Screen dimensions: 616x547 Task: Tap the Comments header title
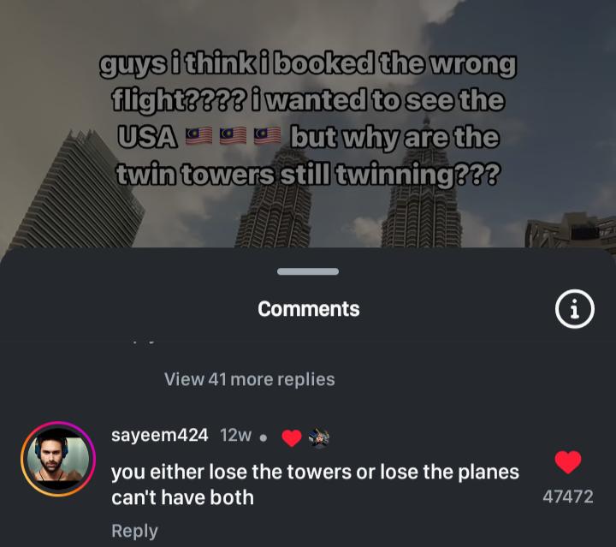click(x=308, y=309)
